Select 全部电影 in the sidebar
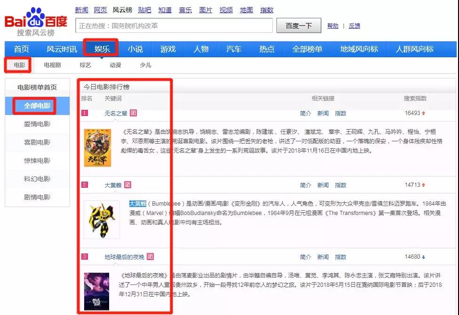459x315 pixels. [x=37, y=106]
